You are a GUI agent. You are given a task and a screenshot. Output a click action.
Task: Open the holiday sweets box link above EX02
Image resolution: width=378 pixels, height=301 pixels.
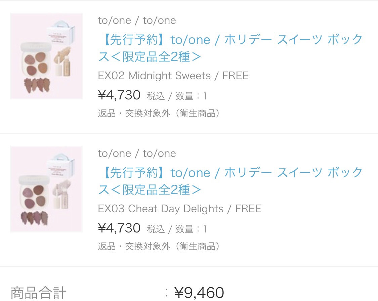tap(230, 48)
